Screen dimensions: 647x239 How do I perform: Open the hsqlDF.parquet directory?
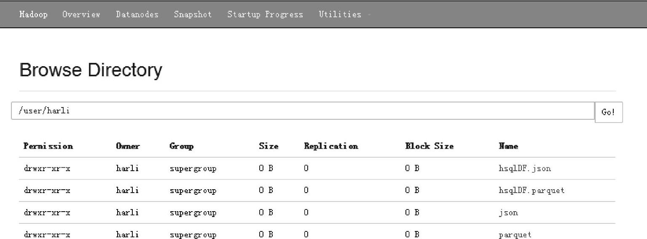[x=531, y=191]
